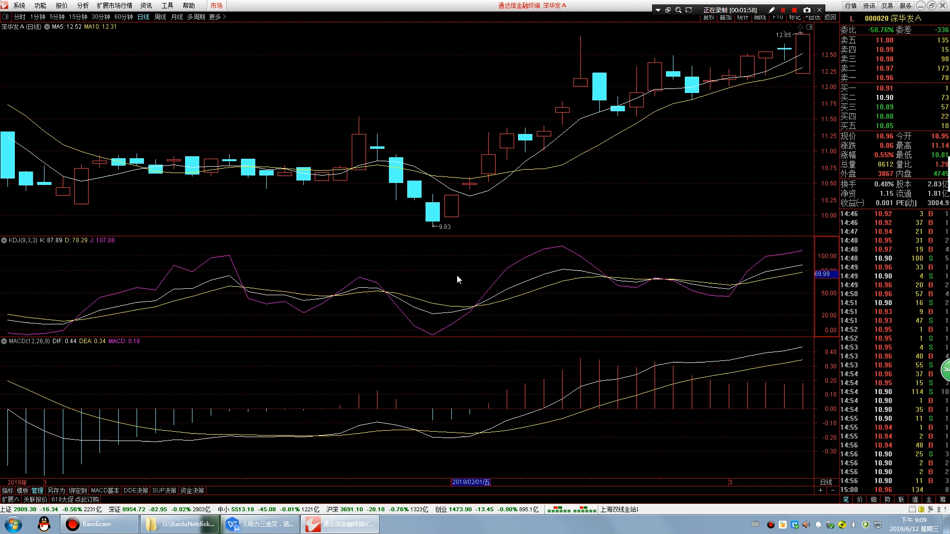Open Bandicam from the Windows taskbar

(99, 524)
